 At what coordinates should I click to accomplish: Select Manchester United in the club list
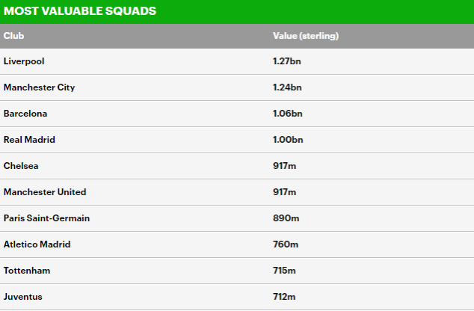pos(45,192)
